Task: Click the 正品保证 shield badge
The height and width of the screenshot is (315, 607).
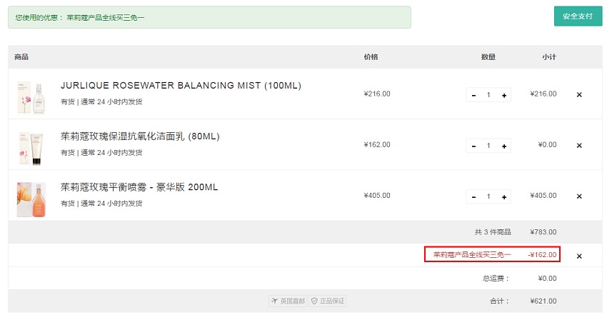Action: (328, 301)
